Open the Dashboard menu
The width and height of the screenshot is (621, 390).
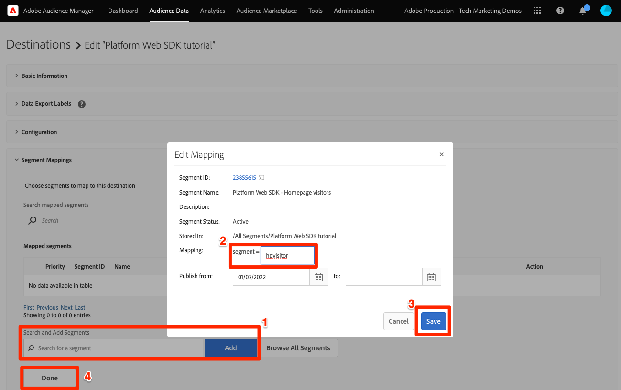[123, 11]
